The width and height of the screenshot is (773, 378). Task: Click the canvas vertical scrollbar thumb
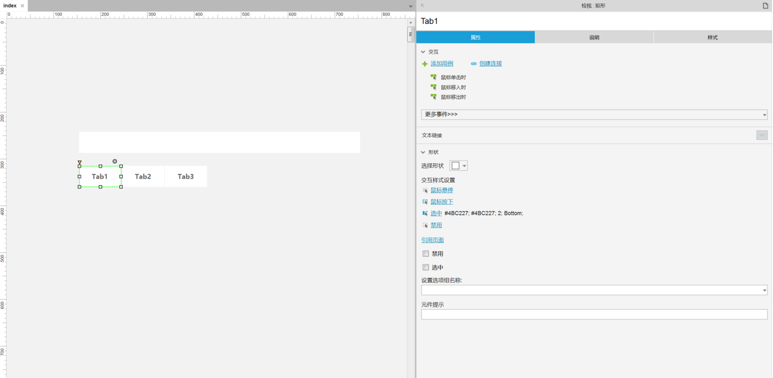[x=411, y=34]
